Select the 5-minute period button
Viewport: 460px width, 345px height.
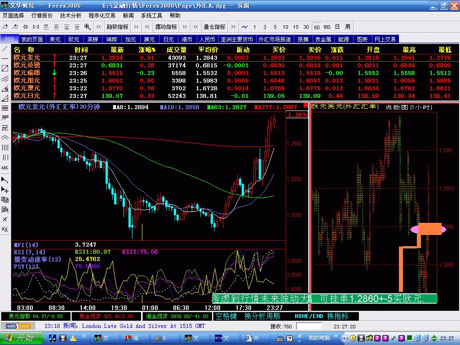click(x=275, y=27)
